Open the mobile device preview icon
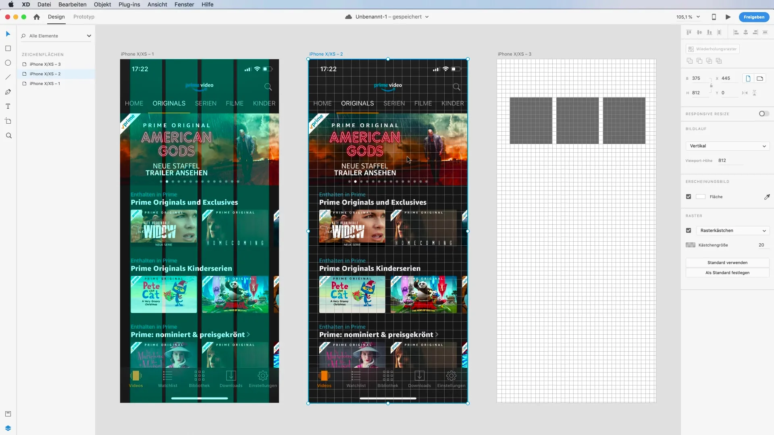The width and height of the screenshot is (774, 435). (714, 17)
